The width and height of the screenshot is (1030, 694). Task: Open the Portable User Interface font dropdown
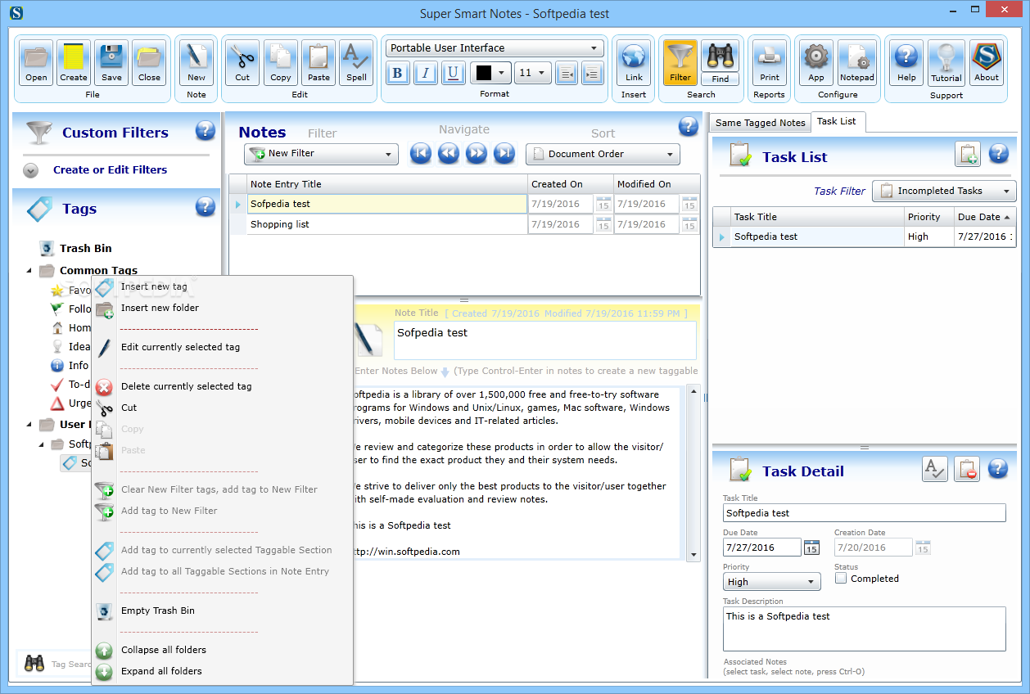point(495,48)
